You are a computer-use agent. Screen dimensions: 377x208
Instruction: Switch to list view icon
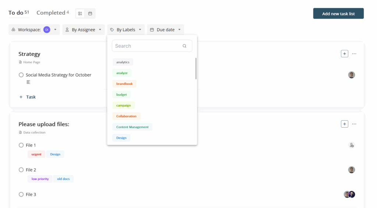click(x=80, y=13)
